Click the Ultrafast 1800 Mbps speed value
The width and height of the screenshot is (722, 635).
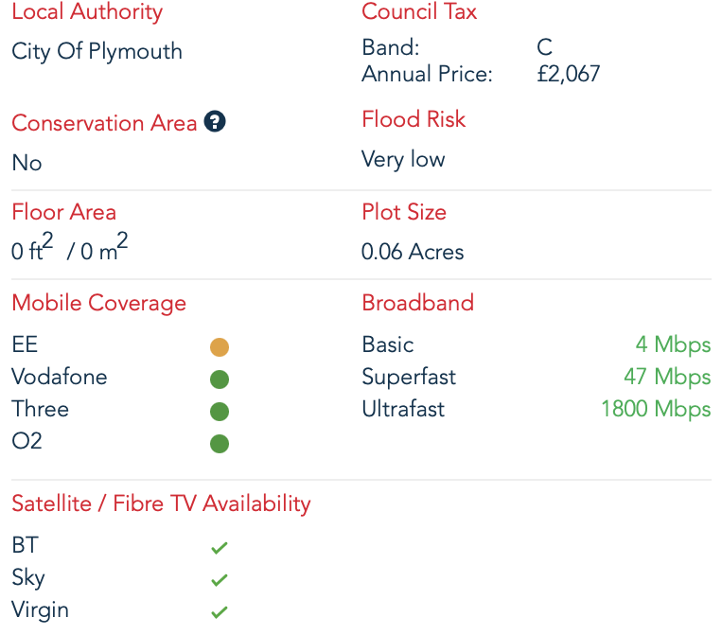coord(656,409)
